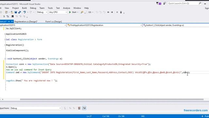Open the Show output from Debug dropdown

pos(36,108)
